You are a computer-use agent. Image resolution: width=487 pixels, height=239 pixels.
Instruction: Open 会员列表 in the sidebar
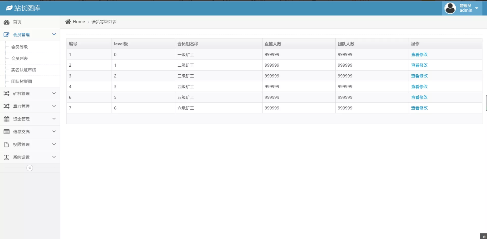coord(20,58)
